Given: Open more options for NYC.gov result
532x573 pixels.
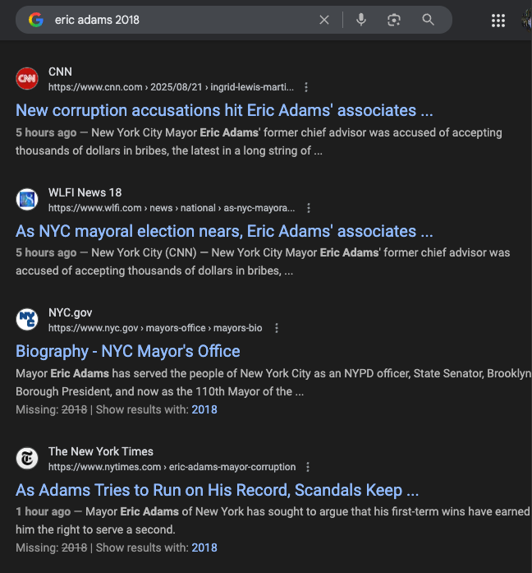Looking at the screenshot, I should pos(277,328).
